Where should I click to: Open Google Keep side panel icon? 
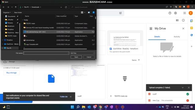(x=192, y=28)
